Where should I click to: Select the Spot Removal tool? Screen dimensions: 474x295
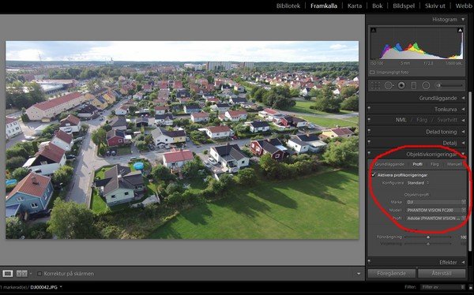point(389,86)
